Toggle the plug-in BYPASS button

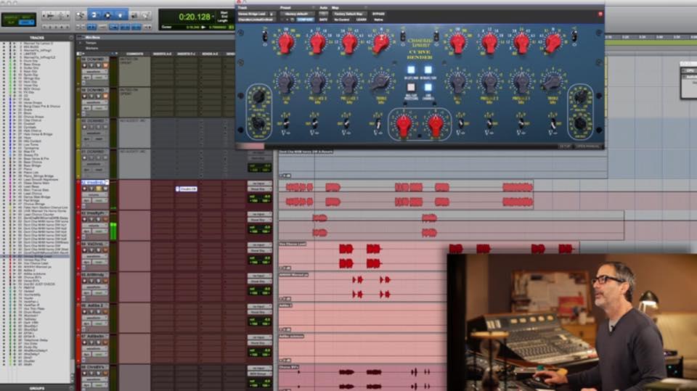tap(378, 14)
